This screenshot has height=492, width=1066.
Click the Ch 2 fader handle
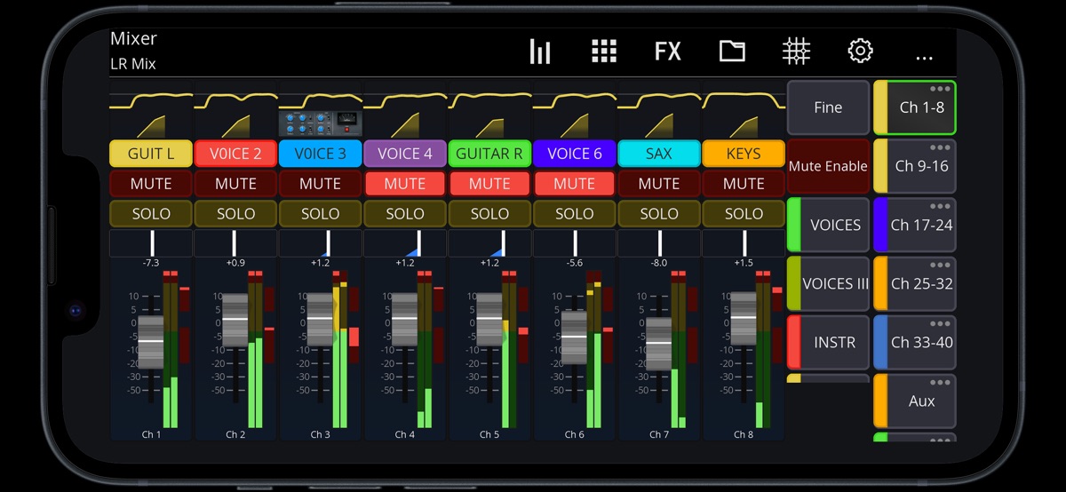tap(235, 320)
